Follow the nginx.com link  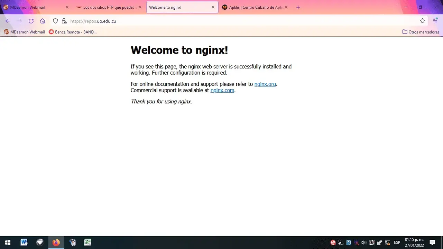pyautogui.click(x=222, y=90)
